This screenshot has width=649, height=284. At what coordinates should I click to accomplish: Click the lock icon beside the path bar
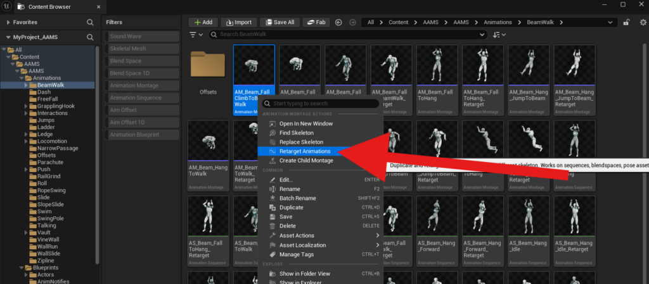pyautogui.click(x=626, y=22)
